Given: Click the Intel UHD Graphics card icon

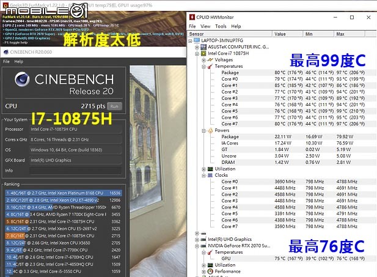Looking at the screenshot, I should 203,240.
